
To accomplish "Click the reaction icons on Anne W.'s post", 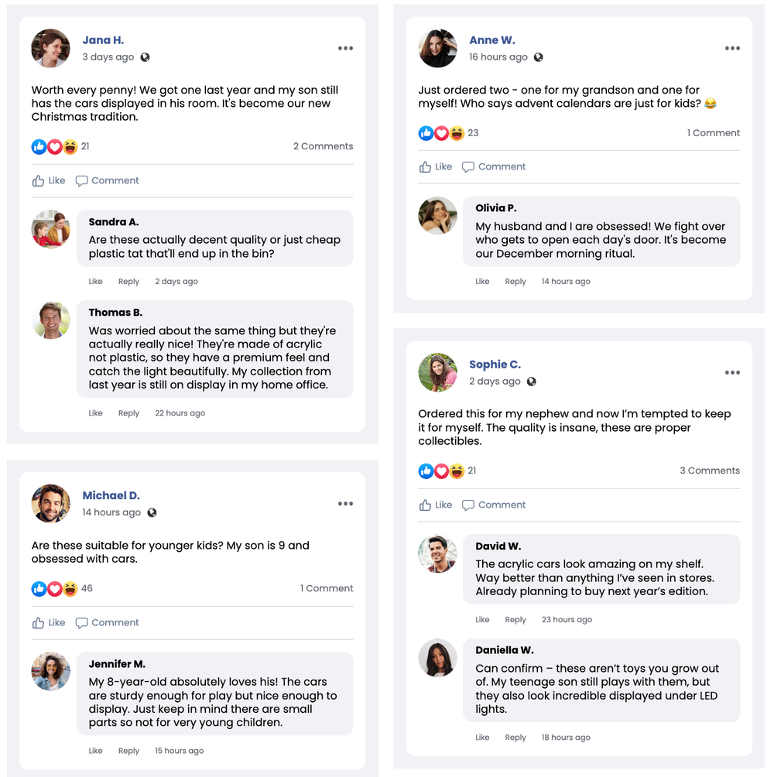I will pos(441,133).
